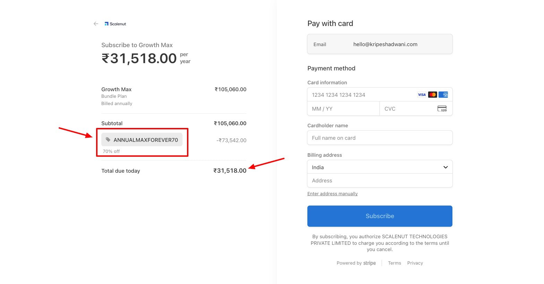The width and height of the screenshot is (544, 284).
Task: Click the Scalenut logo
Action: (116, 24)
